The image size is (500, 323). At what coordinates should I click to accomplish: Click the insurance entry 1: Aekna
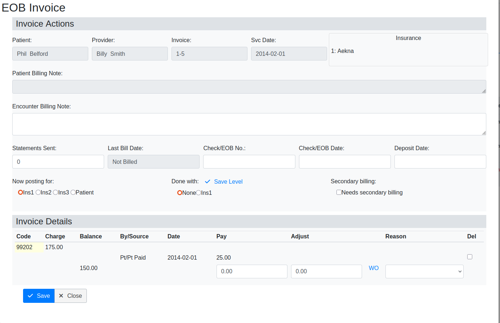coord(342,51)
